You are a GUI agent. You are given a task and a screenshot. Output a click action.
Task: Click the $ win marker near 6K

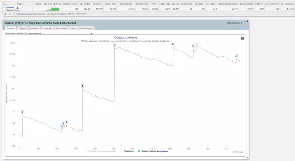(x=83, y=86)
